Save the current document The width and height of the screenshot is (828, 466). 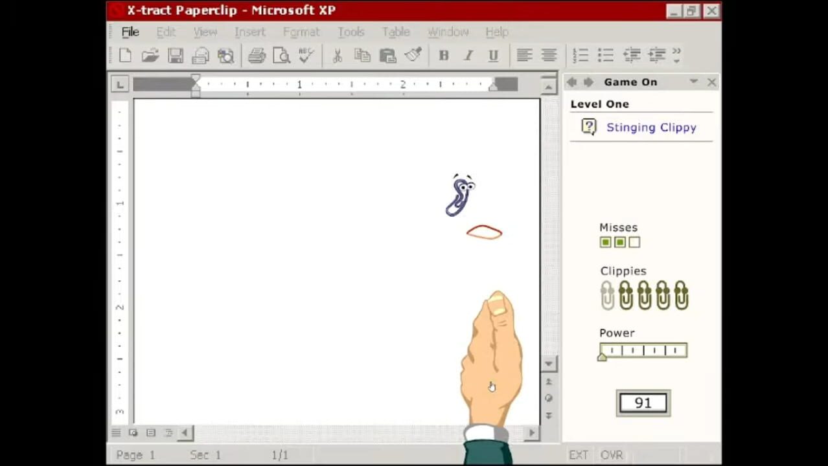(x=175, y=56)
